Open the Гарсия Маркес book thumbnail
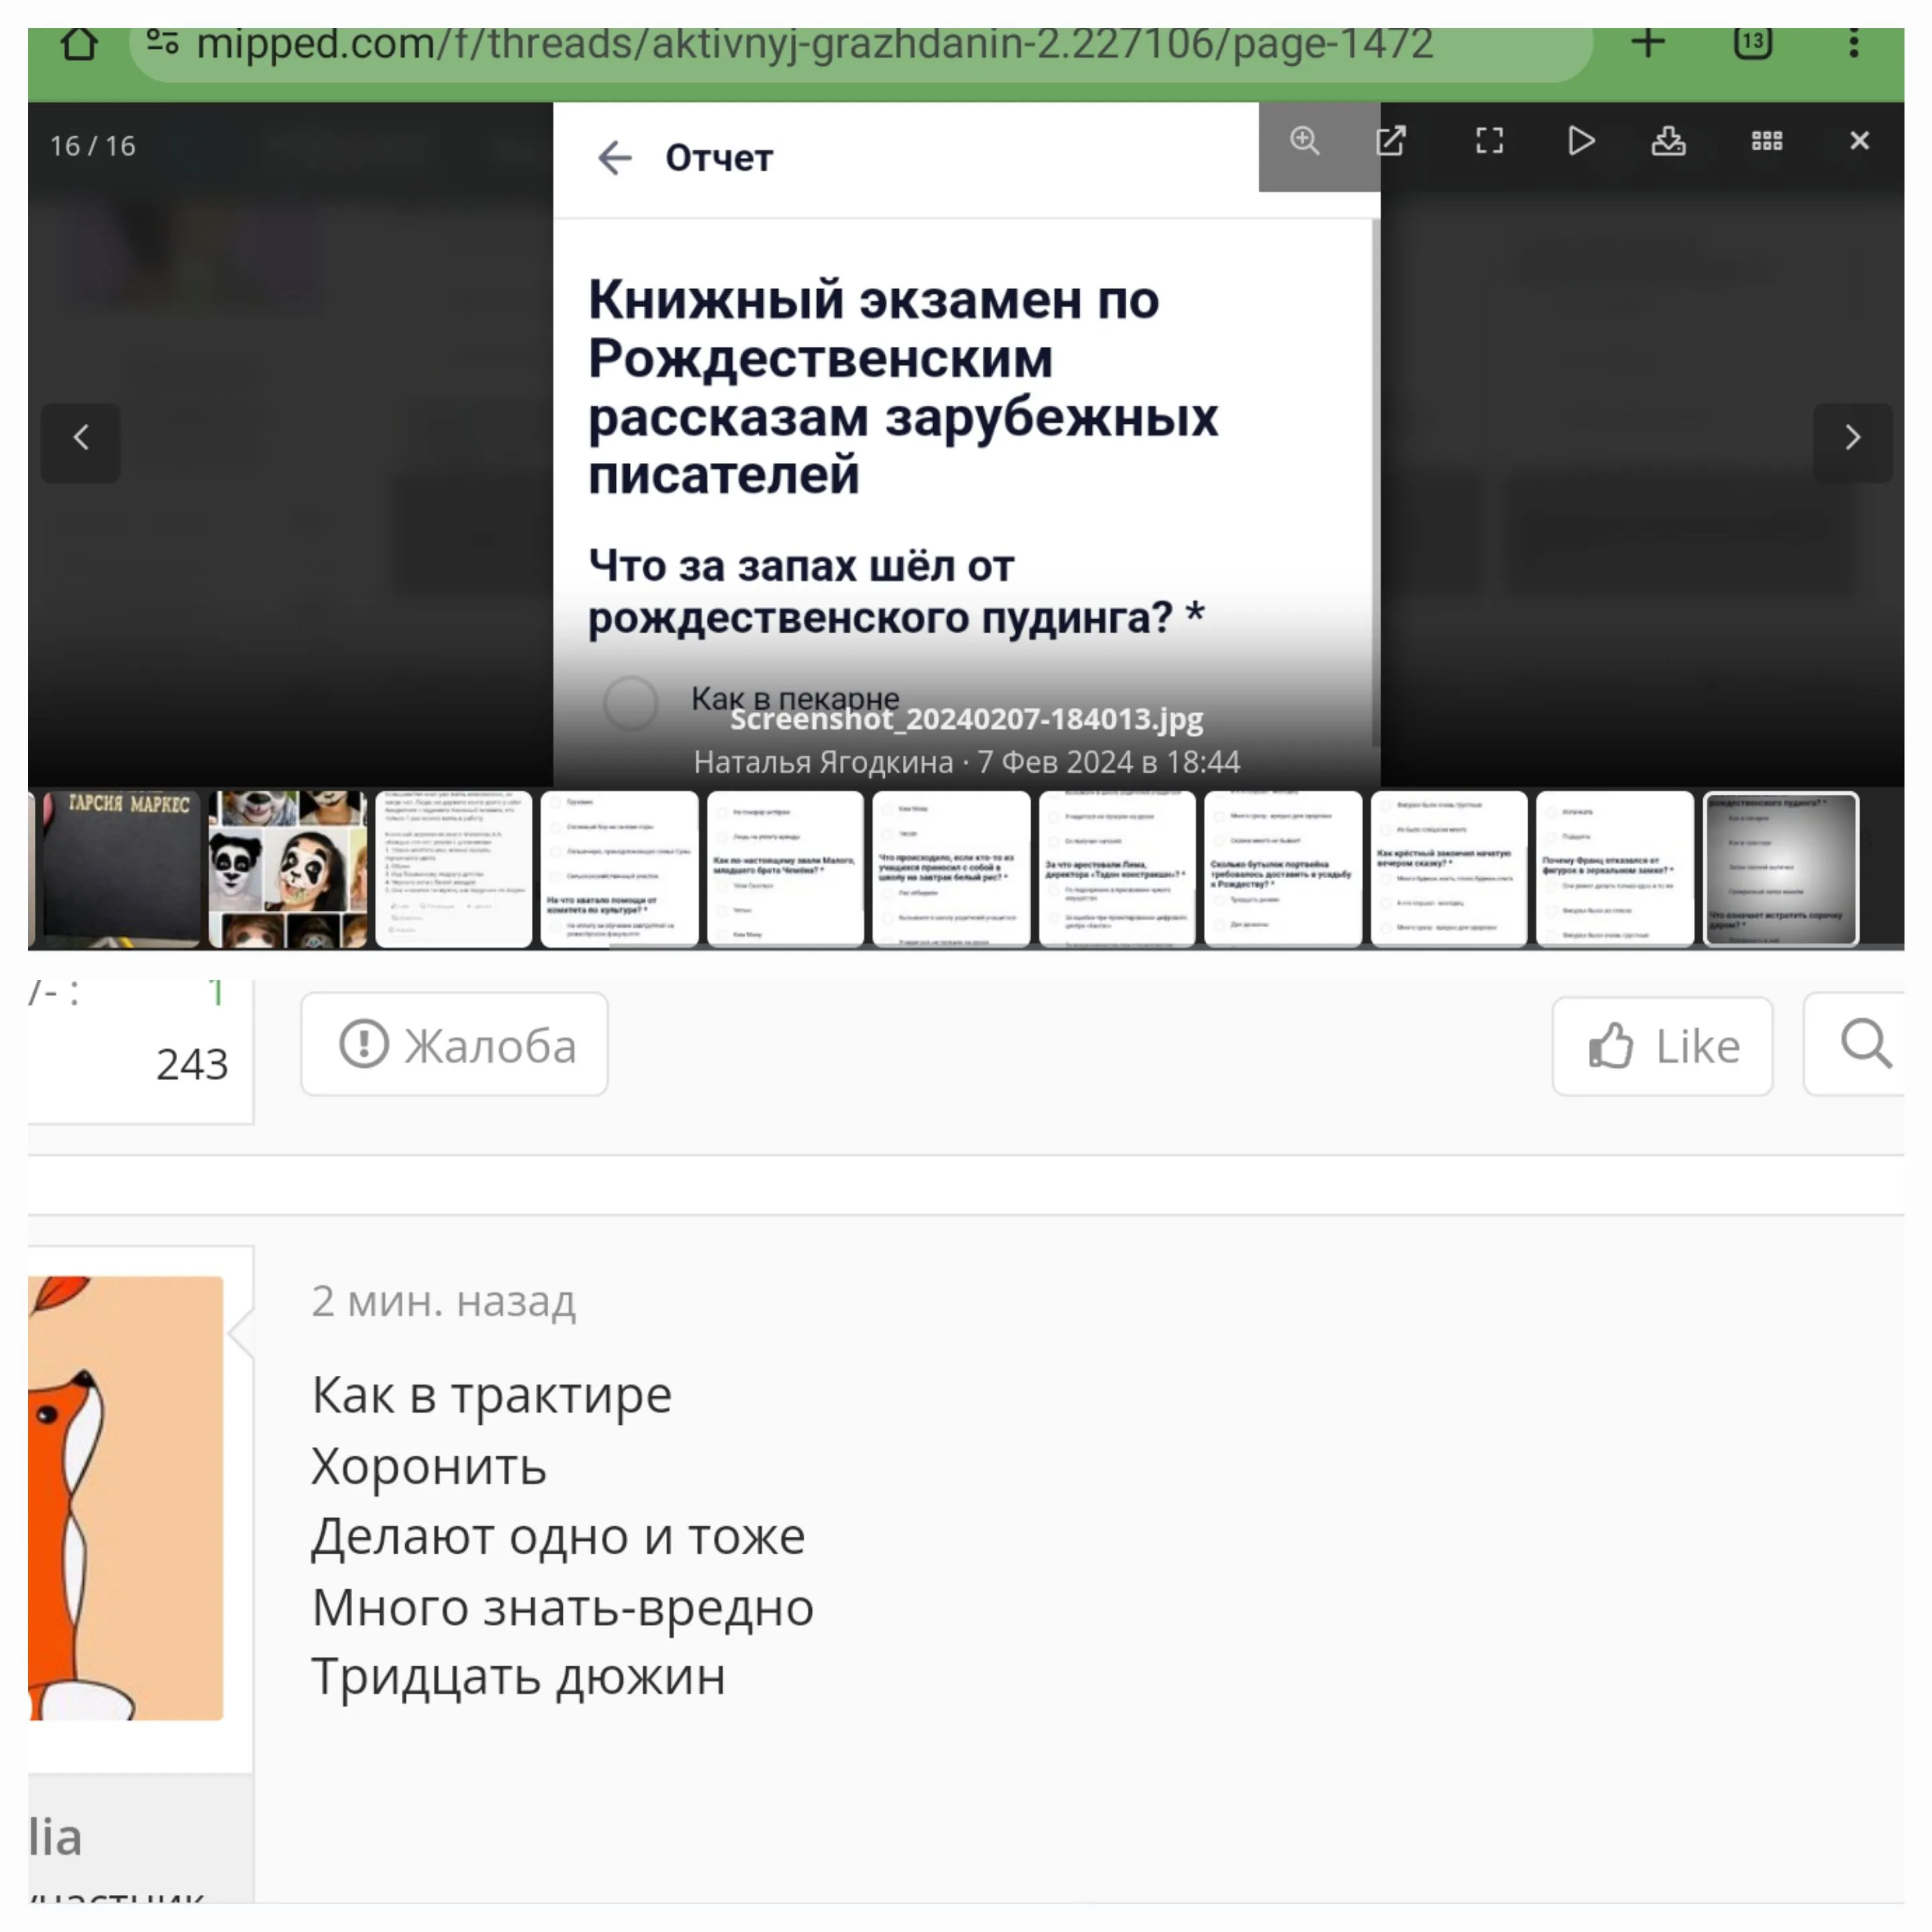The width and height of the screenshot is (1932, 1932). pyautogui.click(x=122, y=868)
